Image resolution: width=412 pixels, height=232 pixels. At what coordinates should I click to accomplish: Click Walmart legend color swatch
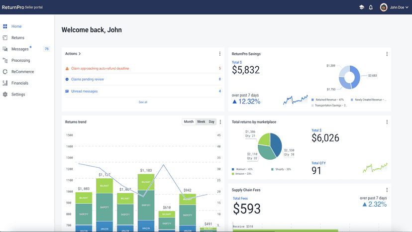(233, 169)
